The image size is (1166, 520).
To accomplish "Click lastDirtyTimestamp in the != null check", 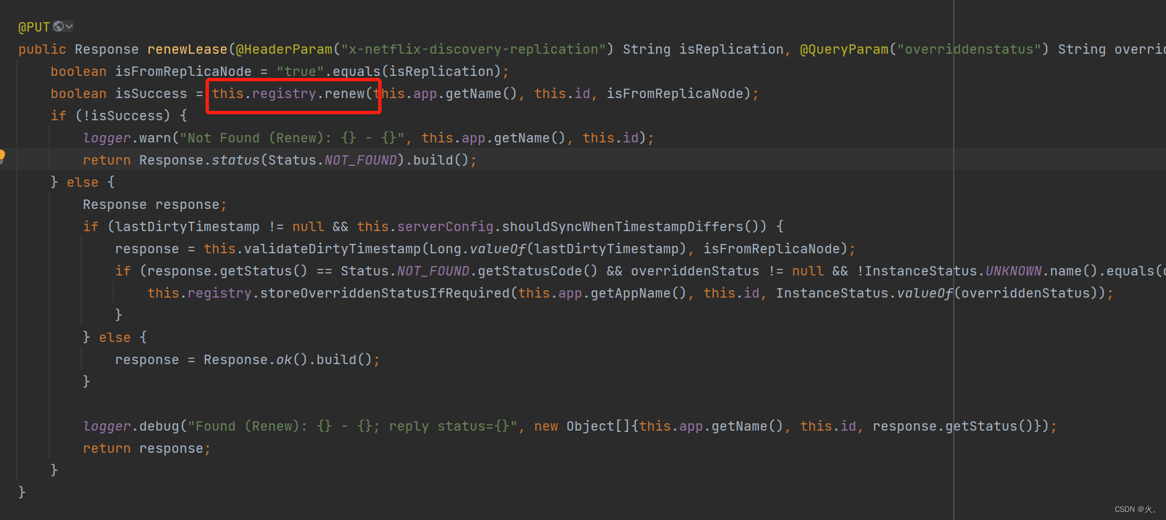I will (x=187, y=226).
